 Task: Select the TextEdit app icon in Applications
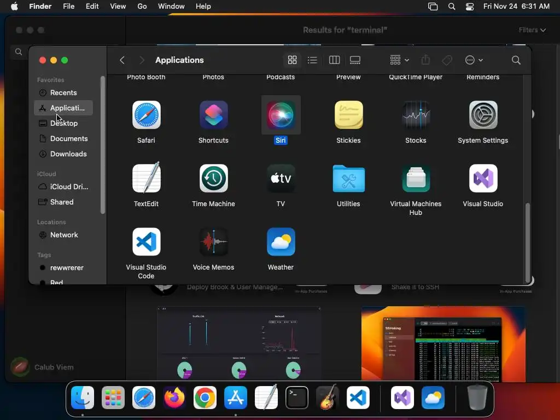click(x=146, y=178)
